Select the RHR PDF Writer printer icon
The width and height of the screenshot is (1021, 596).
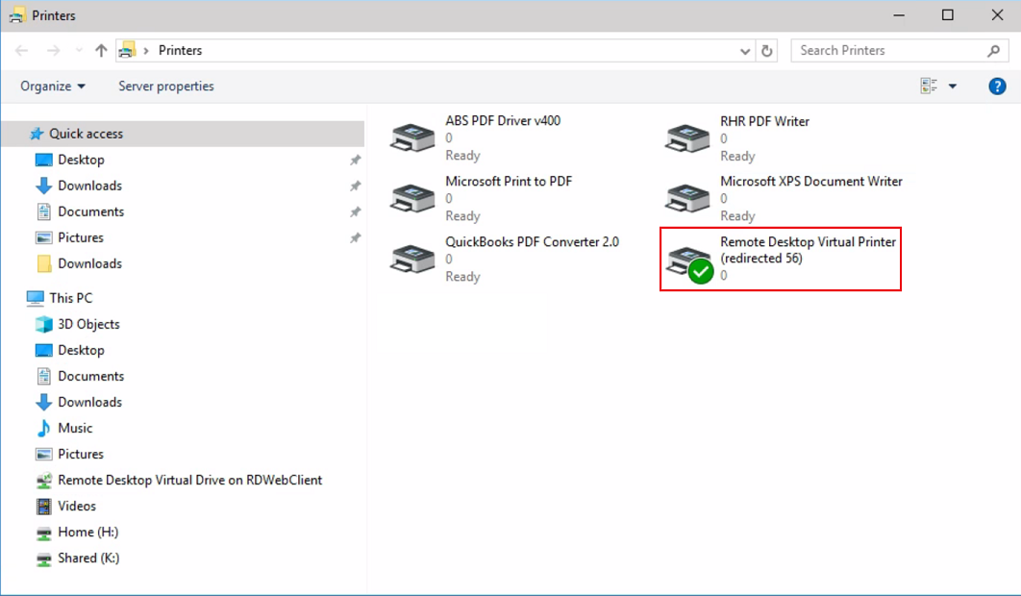[x=687, y=138]
